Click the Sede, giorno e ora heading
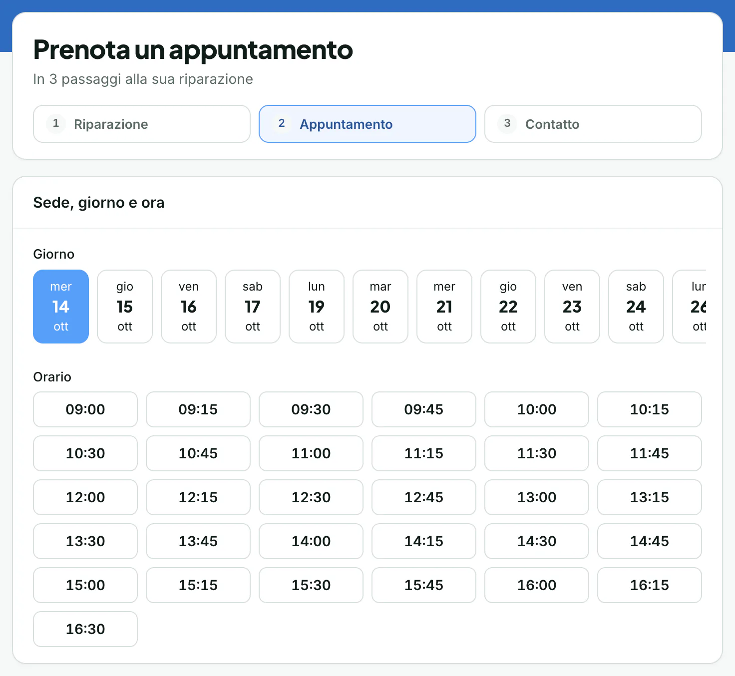Image resolution: width=735 pixels, height=676 pixels. [99, 203]
